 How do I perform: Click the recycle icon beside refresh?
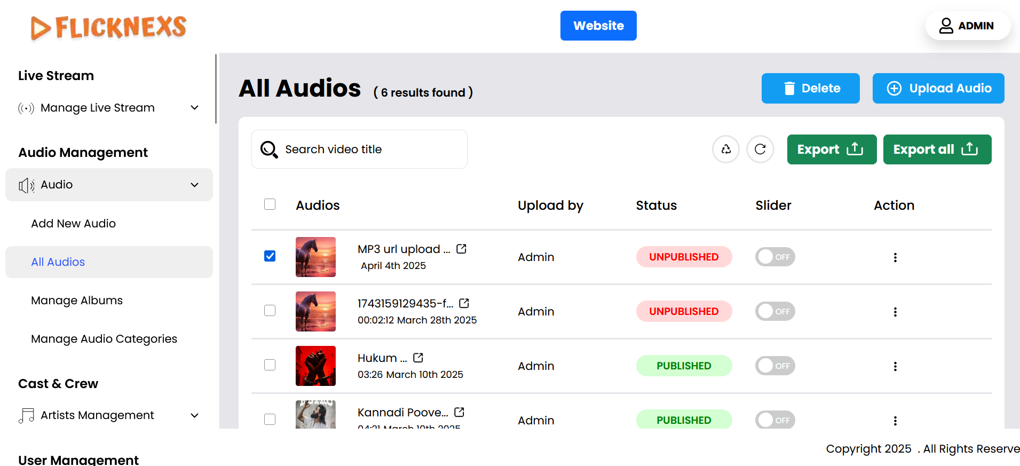coord(726,149)
